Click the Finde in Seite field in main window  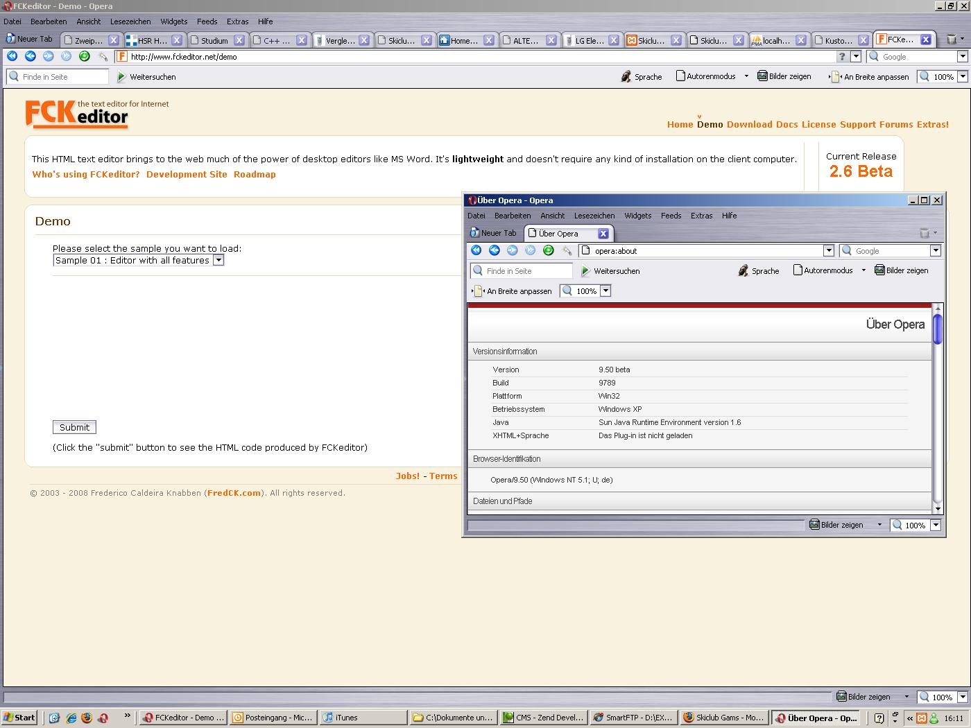pyautogui.click(x=62, y=77)
